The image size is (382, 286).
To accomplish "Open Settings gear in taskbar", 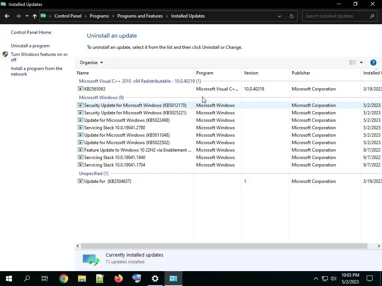I will pyautogui.click(x=155, y=279).
